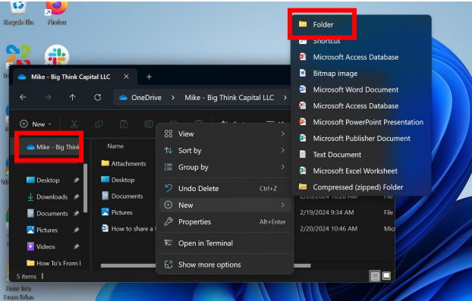472x301 pixels.
Task: Unpin Videos using its pin icon
Action: [x=76, y=246]
